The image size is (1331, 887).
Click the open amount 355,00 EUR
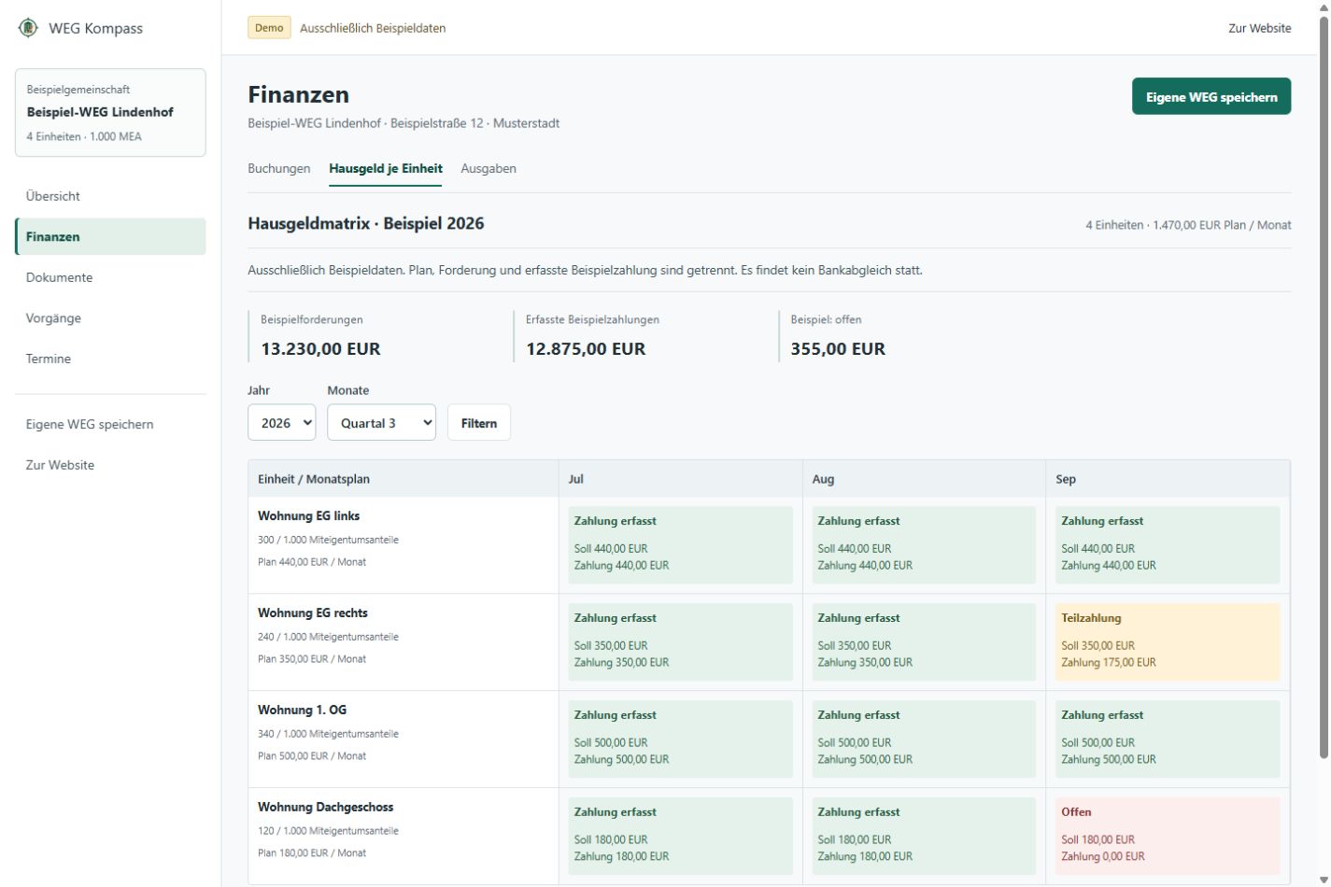(x=838, y=349)
